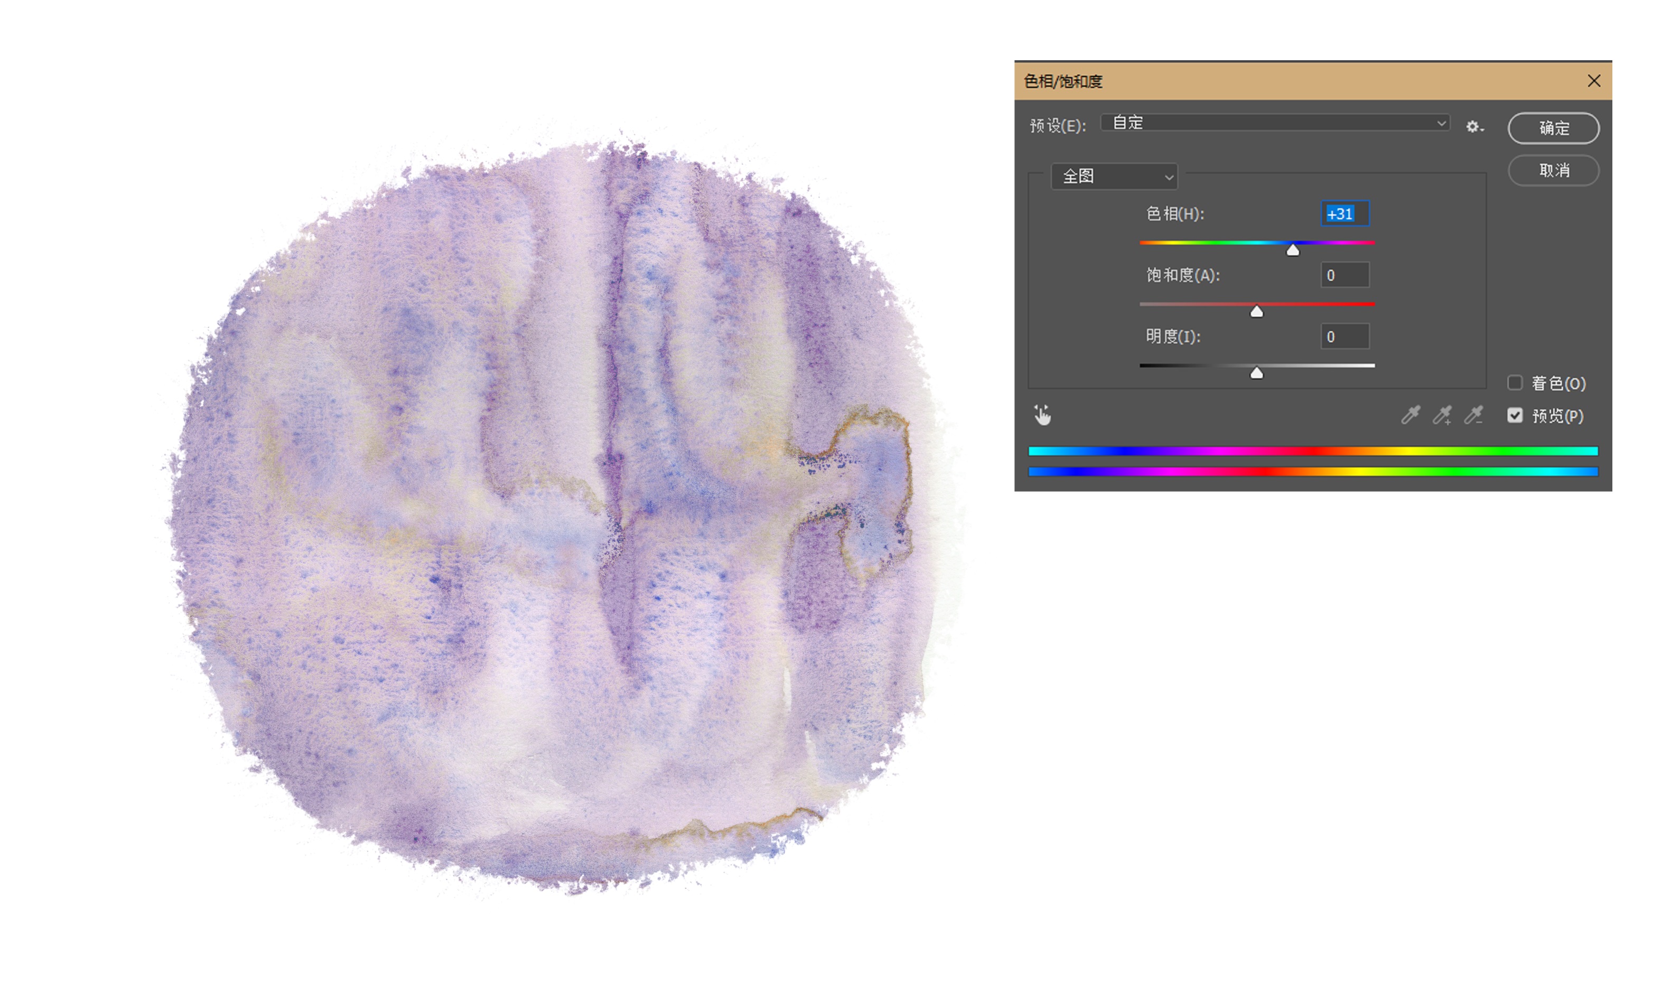Select the subtract-from-sample eyedropper tool
Viewport: 1680px width, 983px height.
coord(1473,415)
